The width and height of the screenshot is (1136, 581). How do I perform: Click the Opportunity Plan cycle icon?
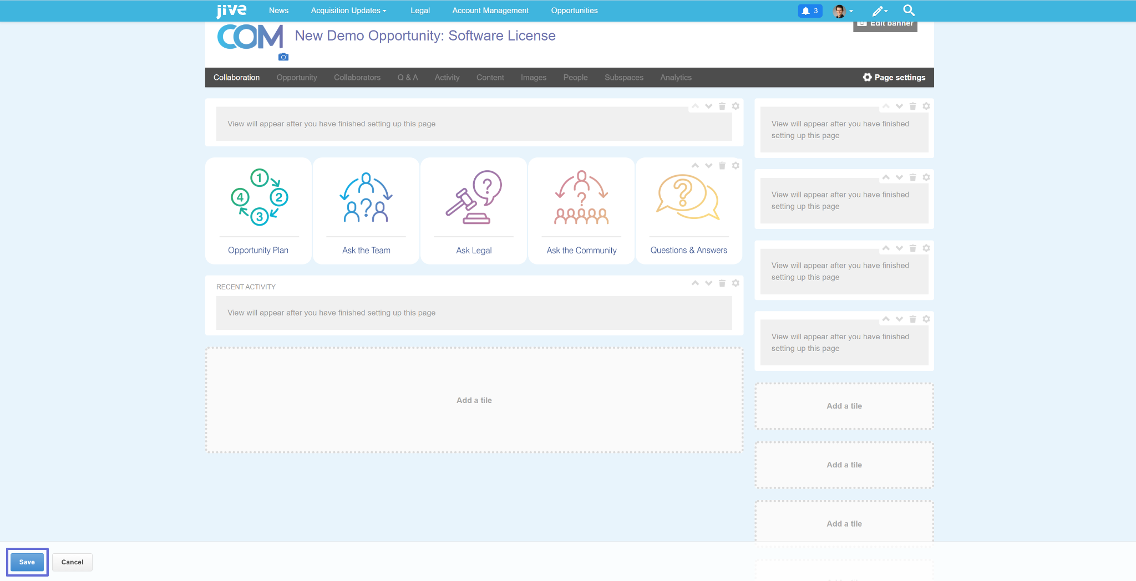[x=259, y=197]
